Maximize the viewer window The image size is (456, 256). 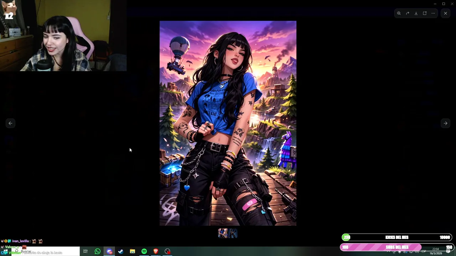point(444,4)
